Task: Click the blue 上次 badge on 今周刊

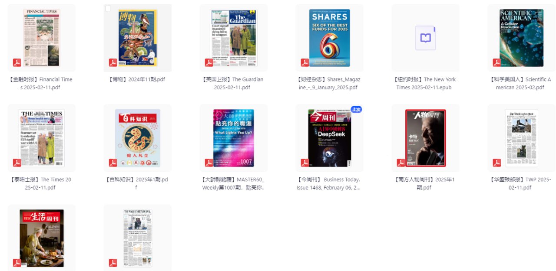Action: point(356,109)
